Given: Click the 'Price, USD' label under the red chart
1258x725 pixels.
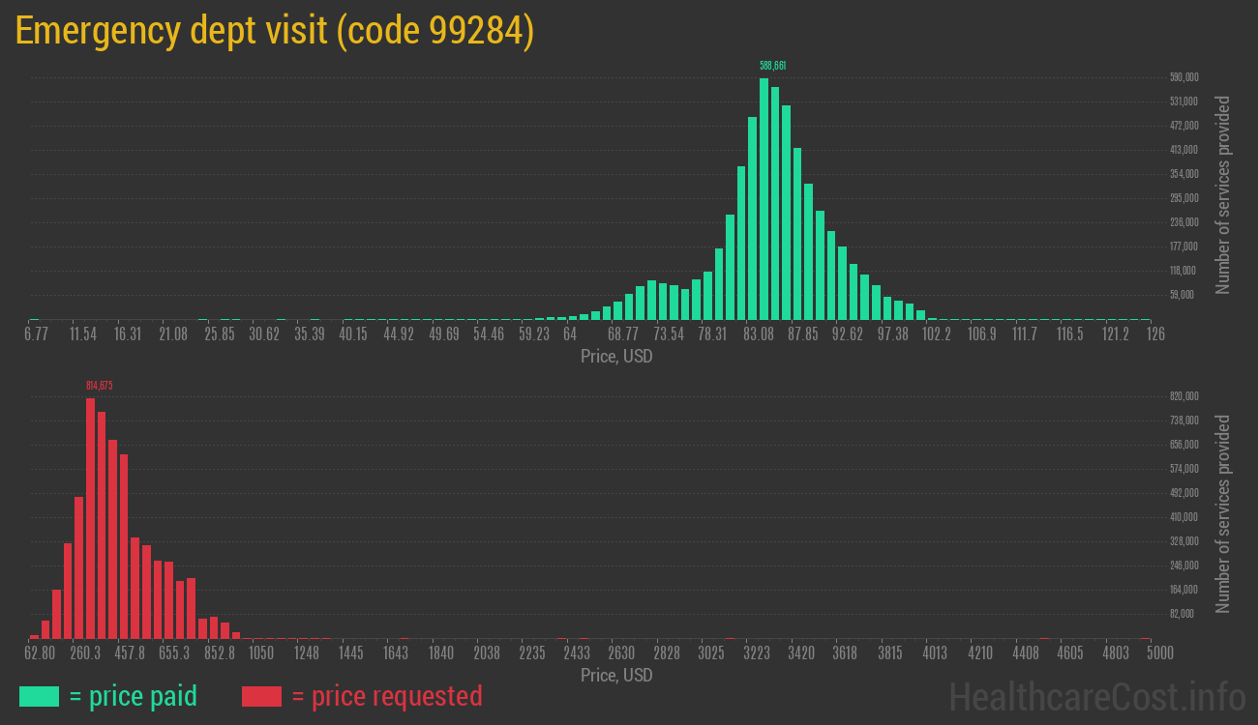Looking at the screenshot, I should pyautogui.click(x=616, y=676).
